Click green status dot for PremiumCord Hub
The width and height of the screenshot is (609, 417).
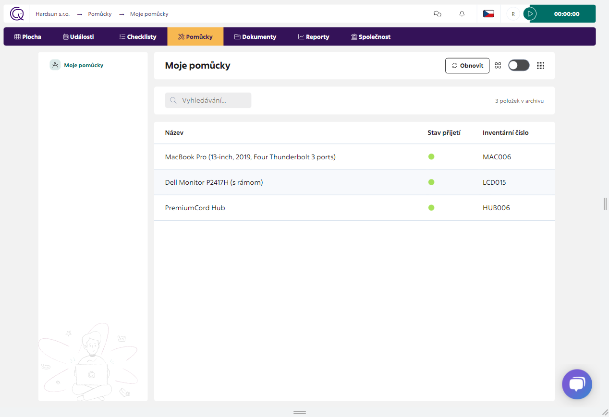pyautogui.click(x=431, y=207)
